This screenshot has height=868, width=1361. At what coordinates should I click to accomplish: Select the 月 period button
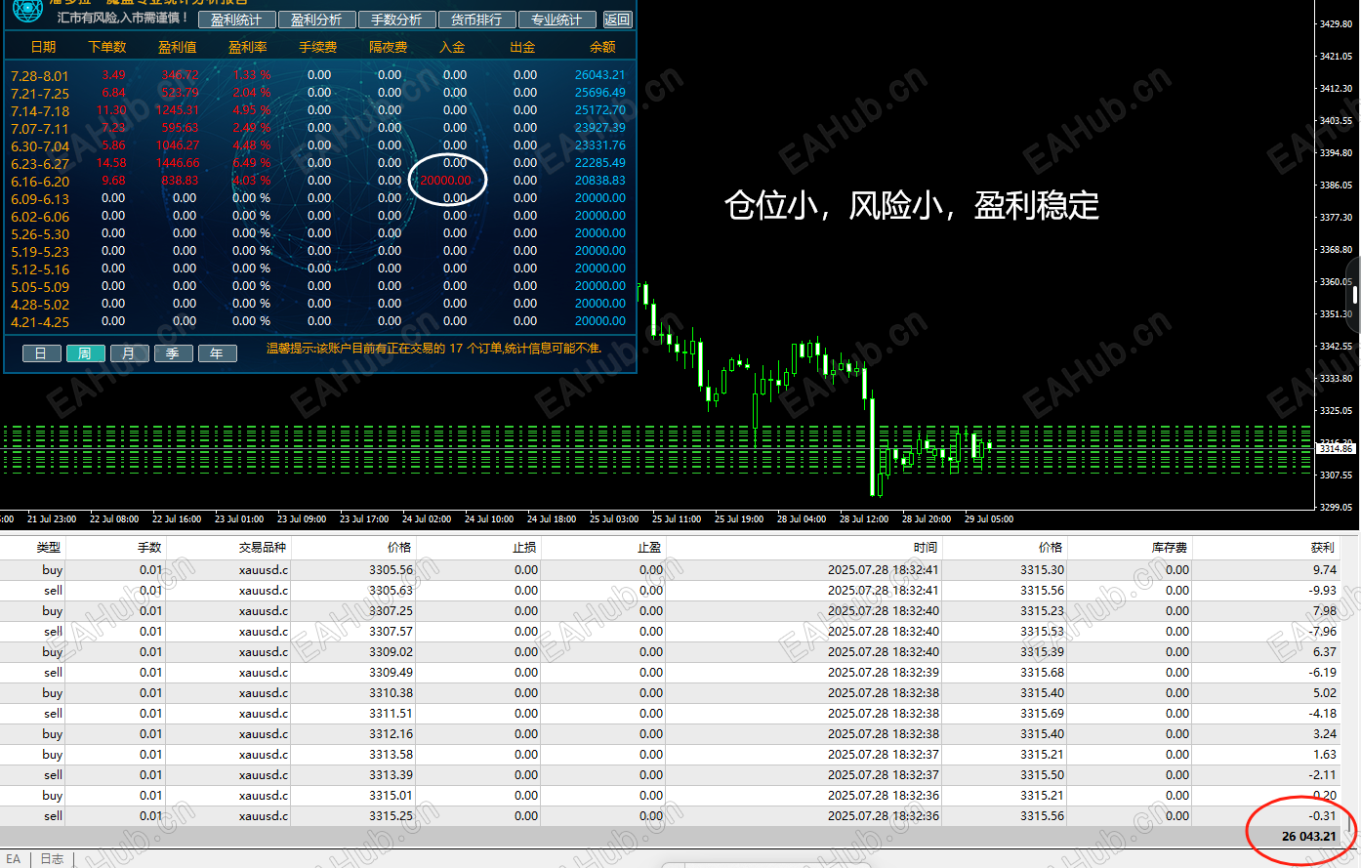pyautogui.click(x=129, y=353)
